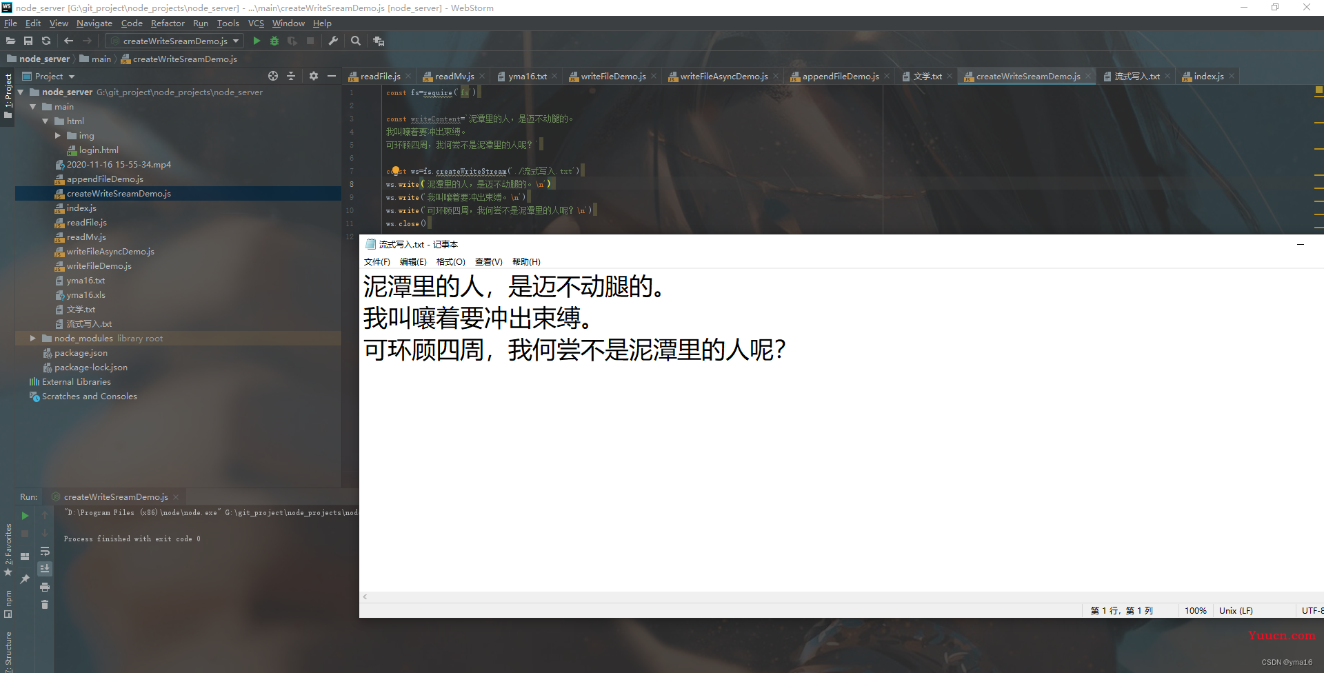Switch to the appendFileDemo.js tab
The height and width of the screenshot is (673, 1324).
pyautogui.click(x=840, y=76)
